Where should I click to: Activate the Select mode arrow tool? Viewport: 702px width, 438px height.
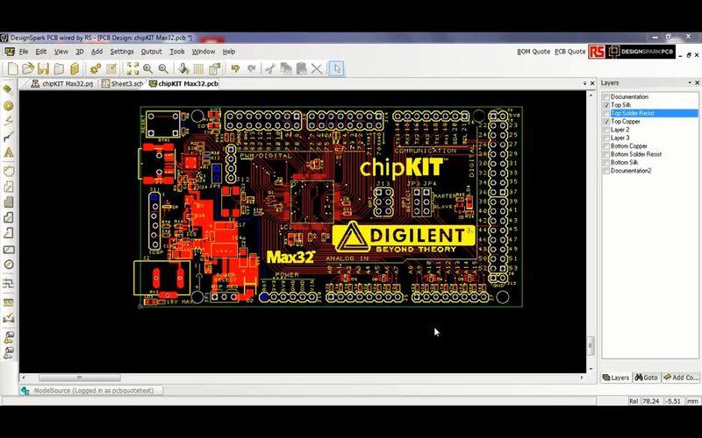[x=337, y=69]
